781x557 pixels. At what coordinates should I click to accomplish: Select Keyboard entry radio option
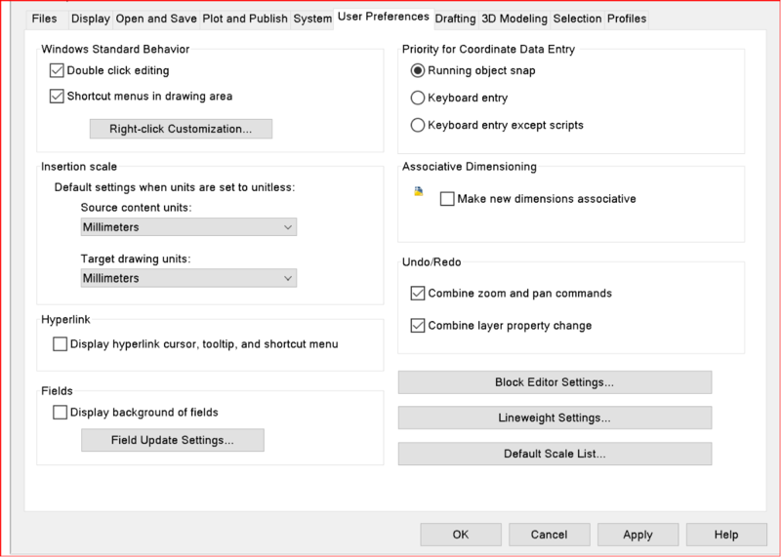(x=418, y=98)
